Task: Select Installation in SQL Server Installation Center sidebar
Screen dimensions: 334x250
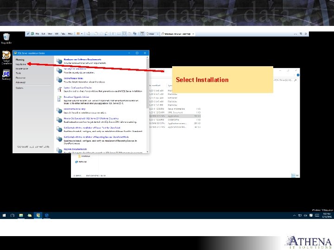Action: pos(21,64)
